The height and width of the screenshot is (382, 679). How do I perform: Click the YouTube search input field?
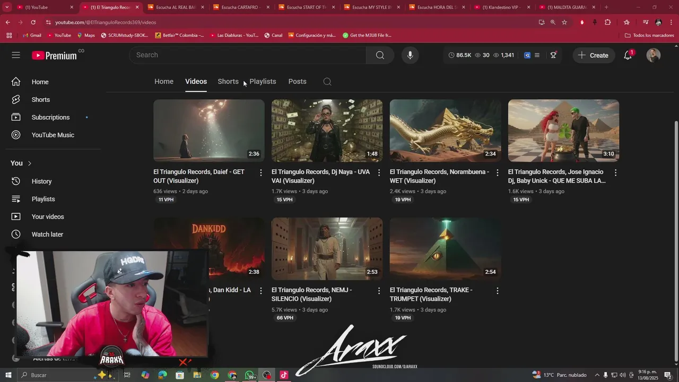click(x=248, y=55)
